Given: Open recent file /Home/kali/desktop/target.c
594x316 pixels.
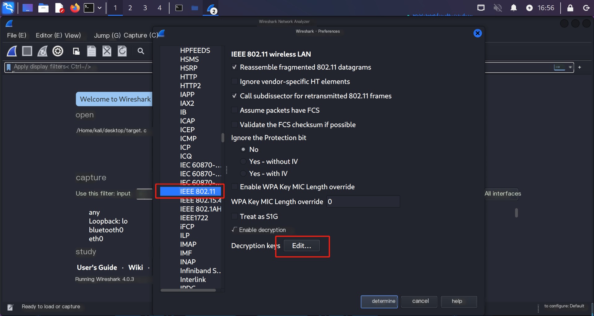Looking at the screenshot, I should 111,130.
